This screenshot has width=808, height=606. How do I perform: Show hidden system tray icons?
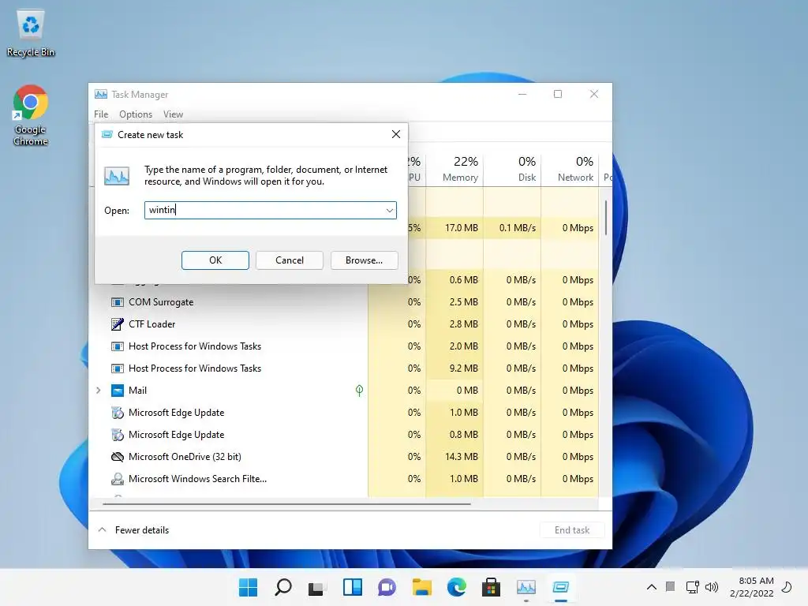point(651,587)
